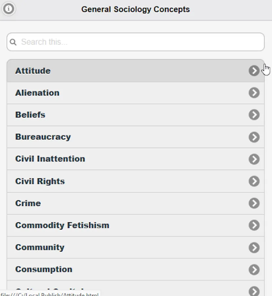The width and height of the screenshot is (272, 296).
Task: Open the Civil Inattention entry
Action: (50, 159)
